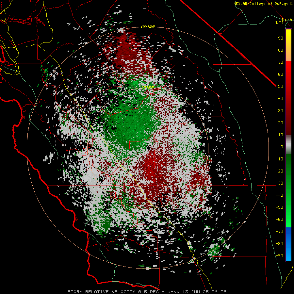Image resolution: width=294 pixels, height=294 pixels.
Task: Click the gray zero-velocity band of the color bar
Action: (288, 145)
